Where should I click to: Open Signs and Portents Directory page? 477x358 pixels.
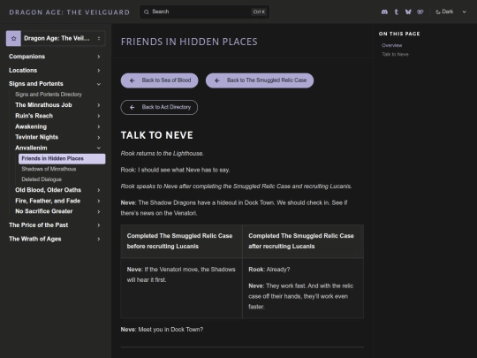point(49,95)
